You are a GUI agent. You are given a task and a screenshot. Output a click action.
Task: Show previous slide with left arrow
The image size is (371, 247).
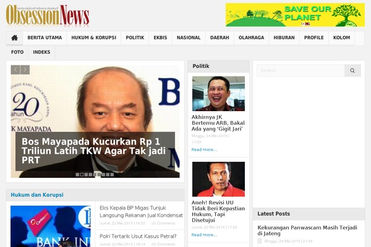click(15, 70)
